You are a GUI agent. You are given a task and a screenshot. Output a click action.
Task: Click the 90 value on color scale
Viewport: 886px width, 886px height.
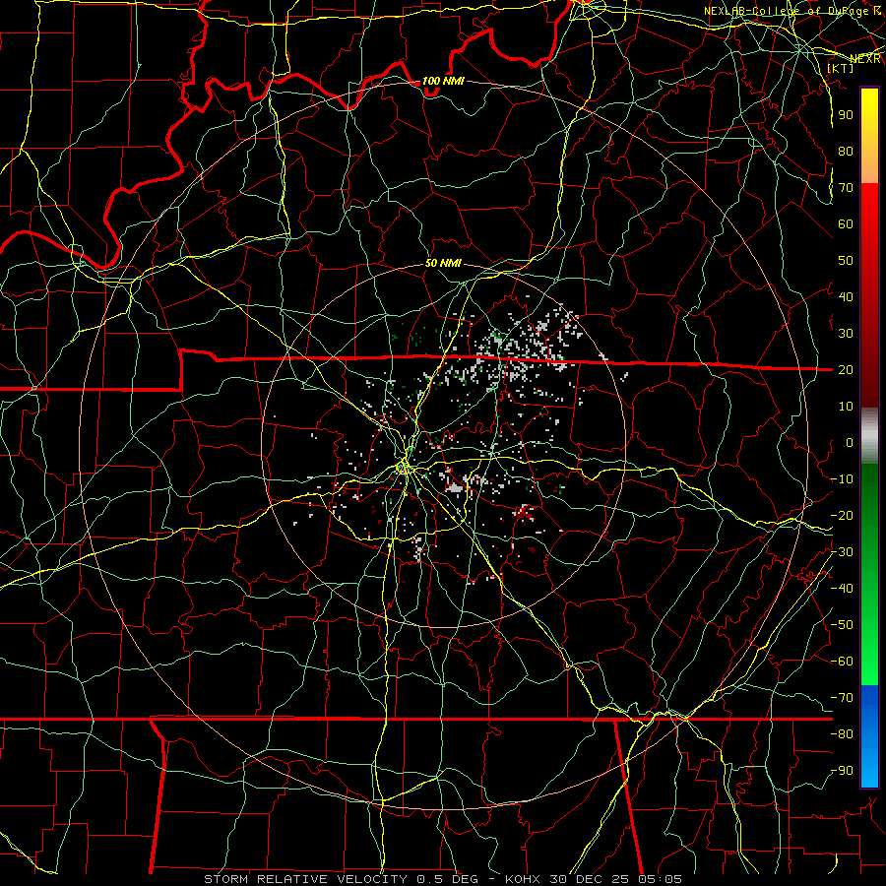(846, 115)
